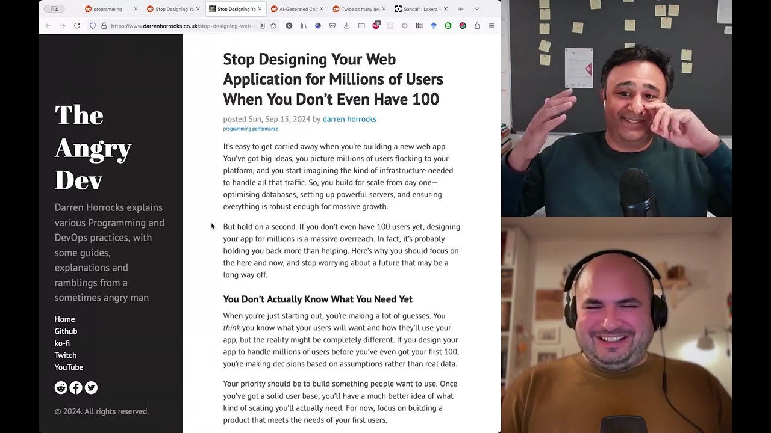Click the article title heading
Screen dimensions: 771x433
[333, 79]
